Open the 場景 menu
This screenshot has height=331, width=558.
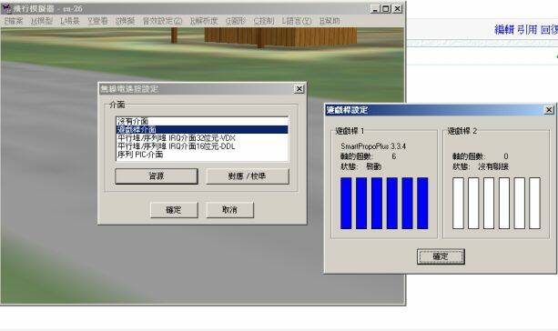[70, 21]
